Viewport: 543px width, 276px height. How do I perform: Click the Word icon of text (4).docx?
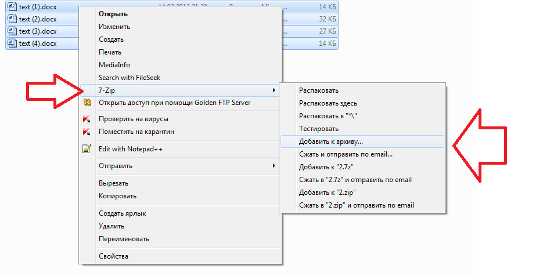[12, 43]
